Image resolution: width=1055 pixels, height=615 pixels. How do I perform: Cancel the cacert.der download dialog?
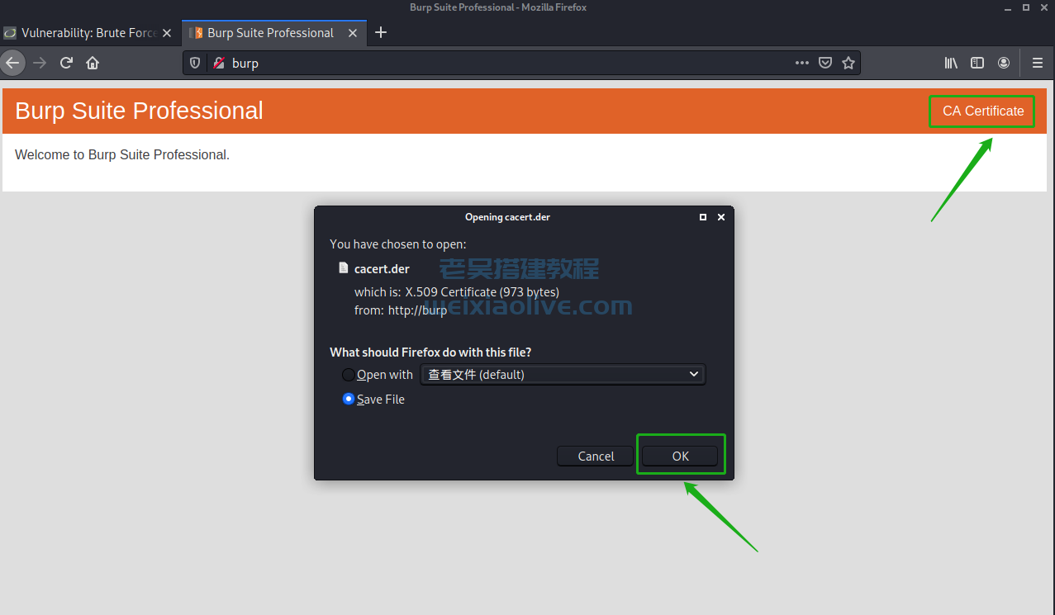click(596, 456)
